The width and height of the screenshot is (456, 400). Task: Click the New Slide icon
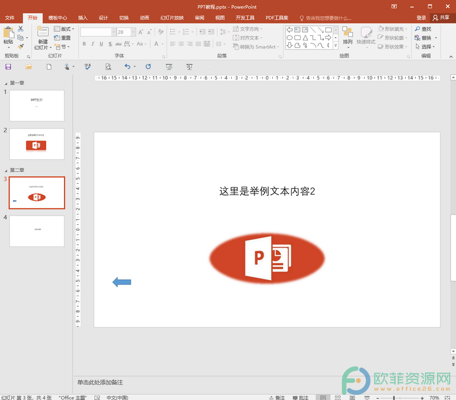point(42,32)
